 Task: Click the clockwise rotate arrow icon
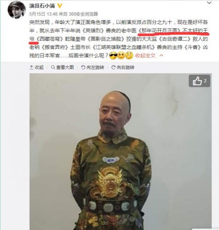[x=113, y=67]
